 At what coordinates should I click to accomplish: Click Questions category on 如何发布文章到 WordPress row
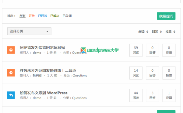pos(79,98)
